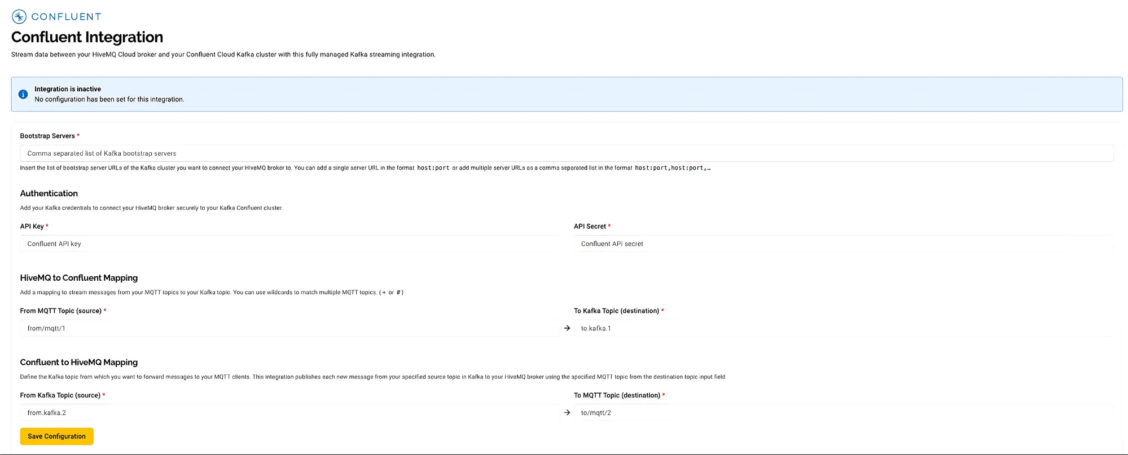Click 'No configuration has been set' message
Screen dimensions: 1128x455
pyautogui.click(x=109, y=99)
